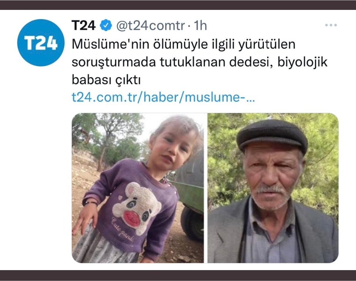Click the bold T24 display name

pos(83,25)
